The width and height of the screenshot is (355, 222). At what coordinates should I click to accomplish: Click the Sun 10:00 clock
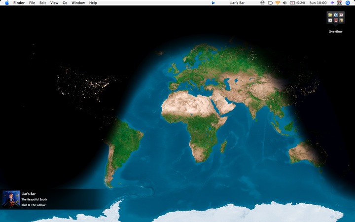coord(318,3)
